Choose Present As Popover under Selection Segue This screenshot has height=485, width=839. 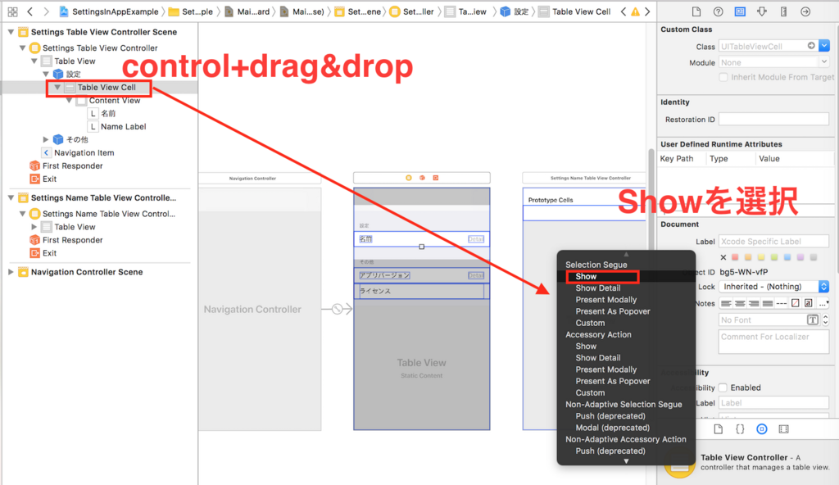pos(613,311)
